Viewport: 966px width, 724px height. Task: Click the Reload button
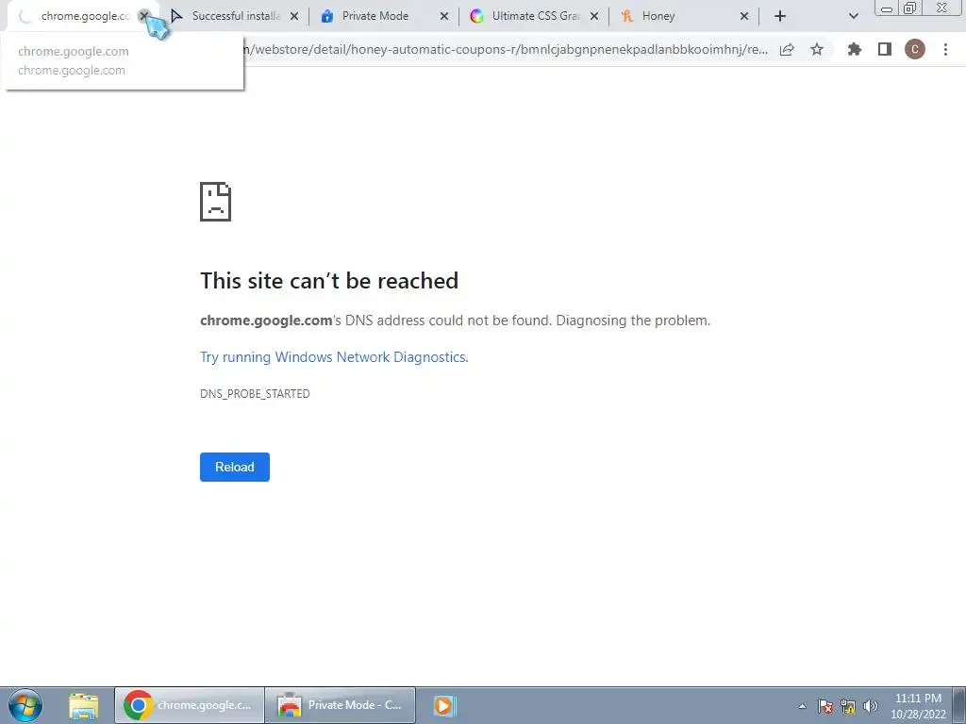(x=235, y=467)
